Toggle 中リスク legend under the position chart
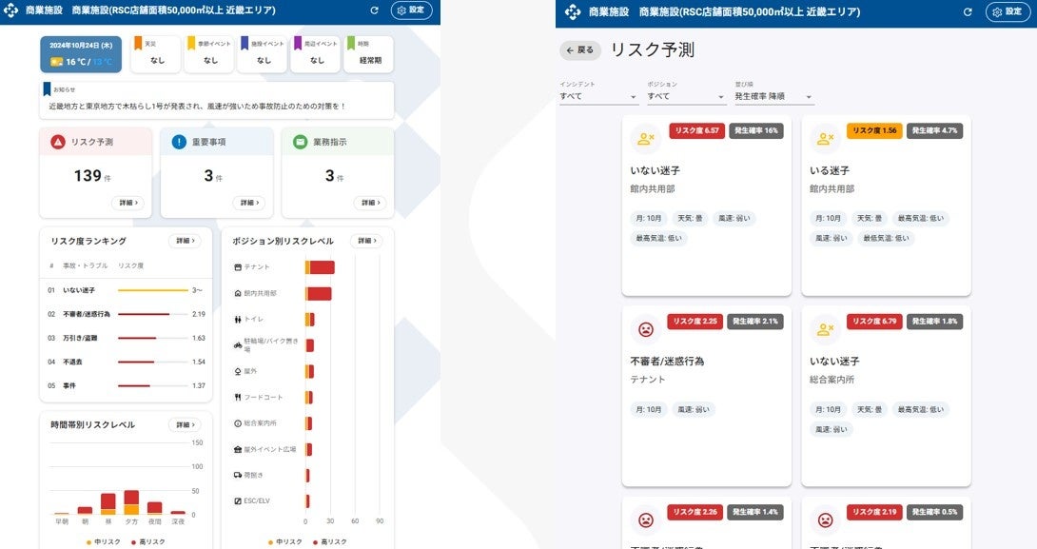The image size is (1037, 549). [285, 541]
